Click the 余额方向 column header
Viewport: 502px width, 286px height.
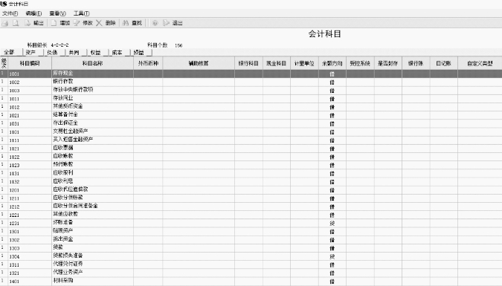point(332,63)
